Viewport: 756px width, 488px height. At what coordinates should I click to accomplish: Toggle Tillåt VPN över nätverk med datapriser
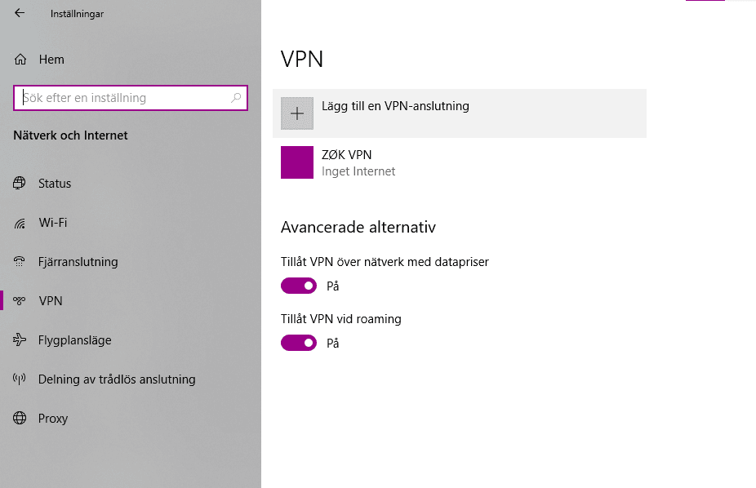299,286
